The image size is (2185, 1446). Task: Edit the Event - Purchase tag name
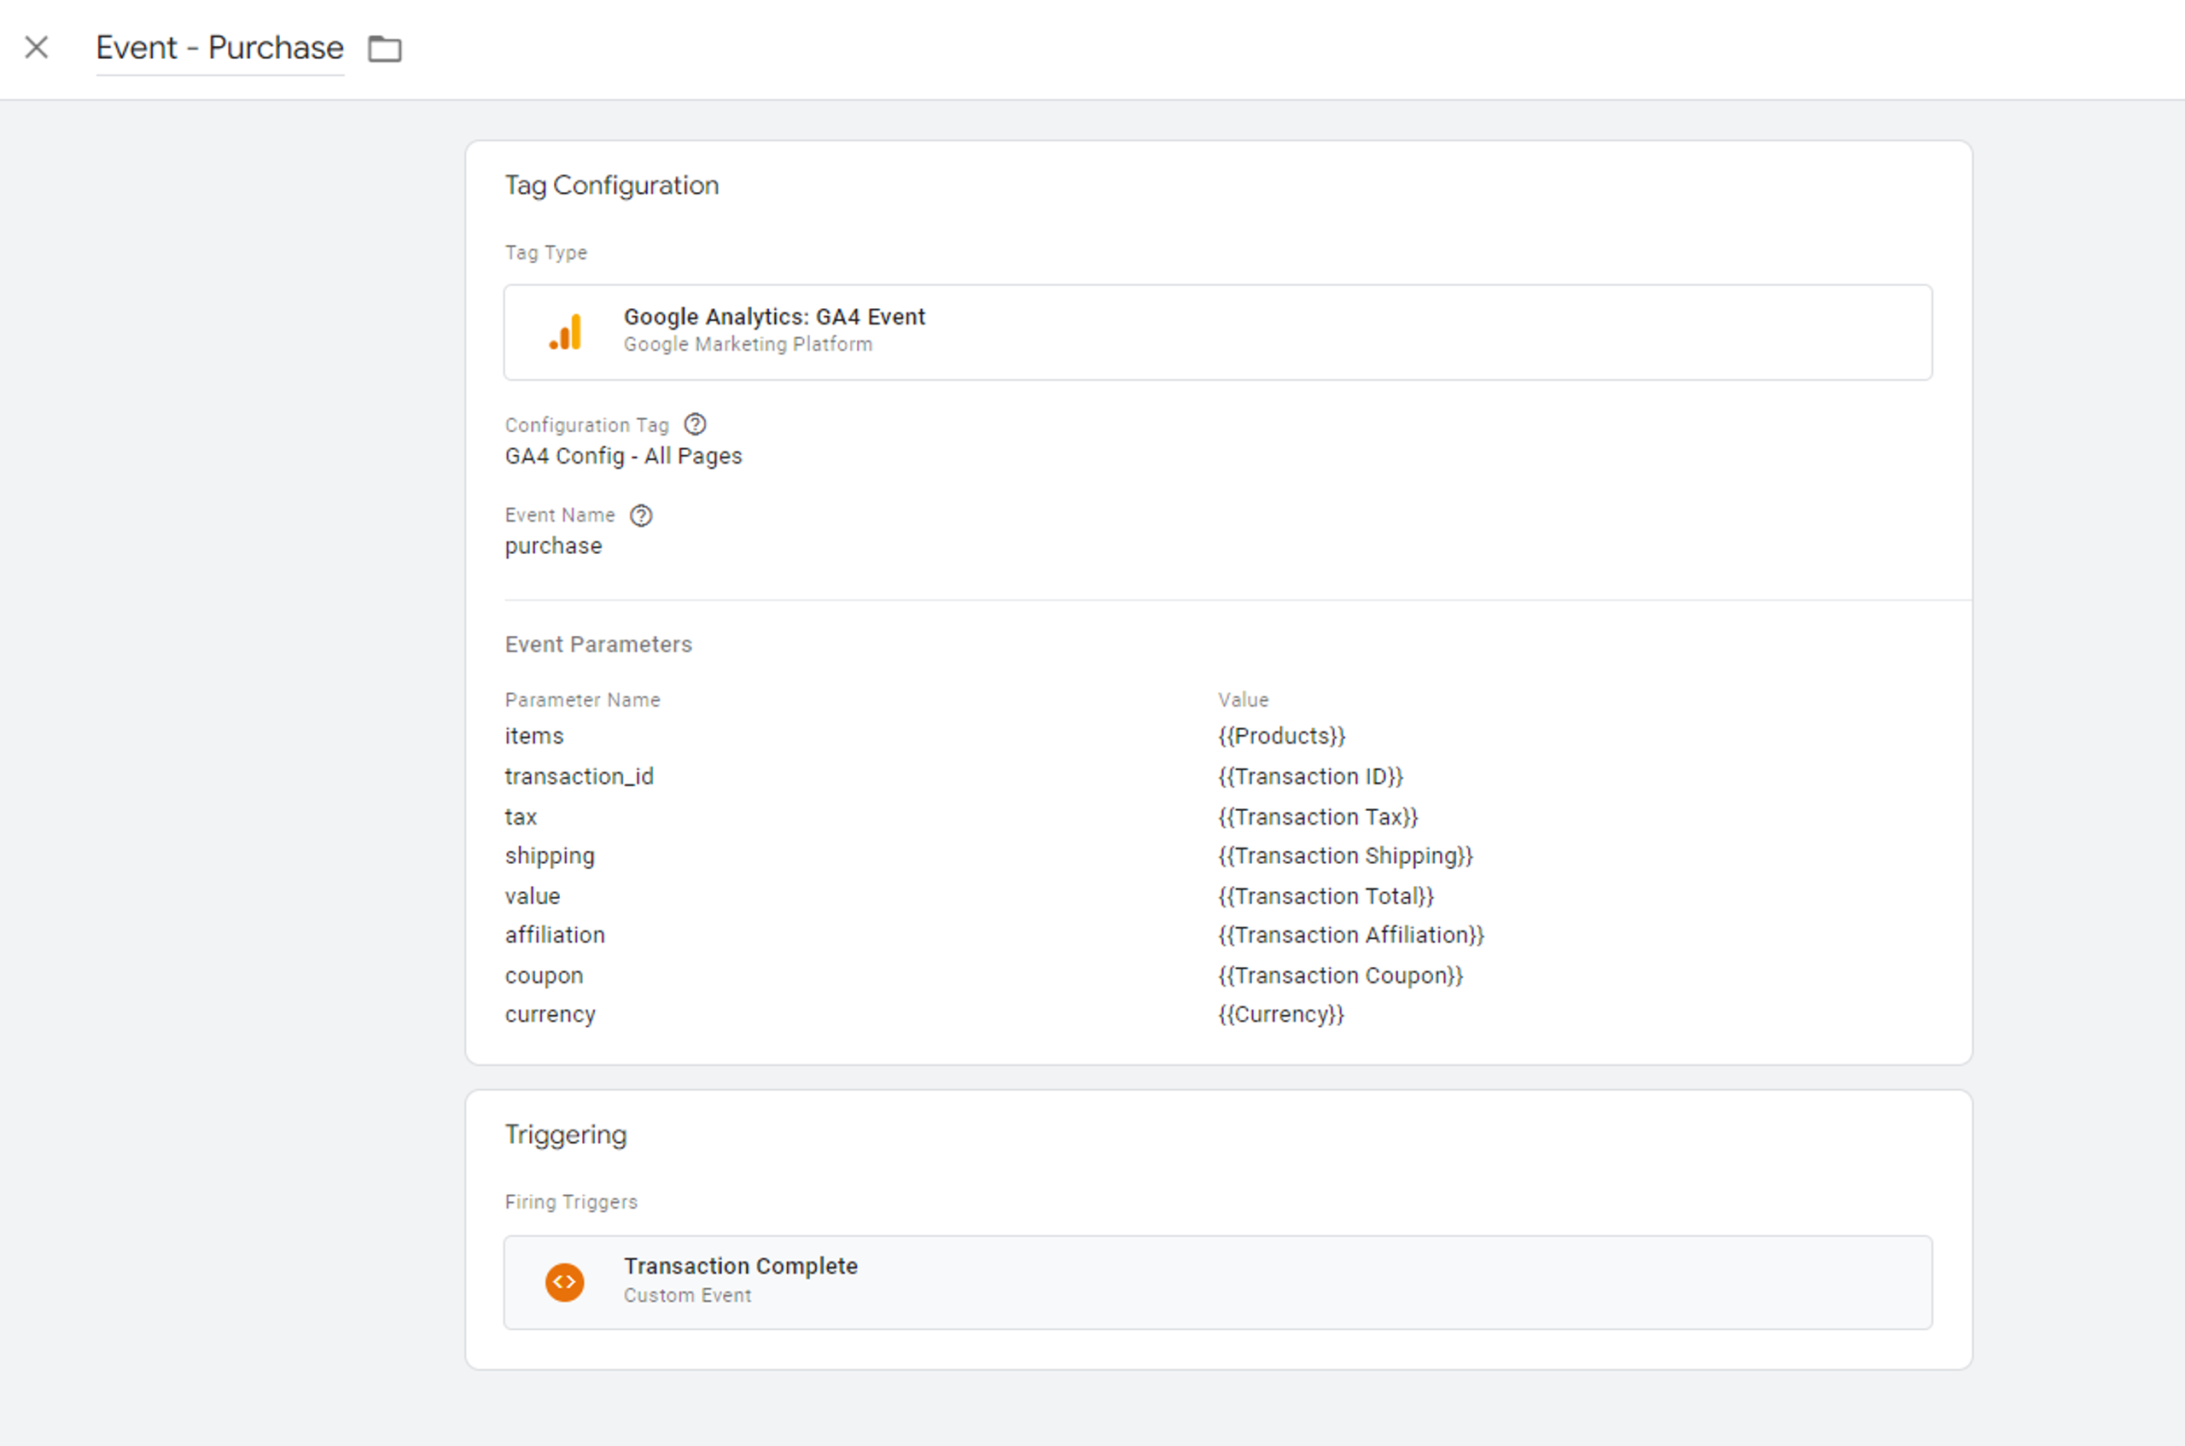[x=219, y=48]
